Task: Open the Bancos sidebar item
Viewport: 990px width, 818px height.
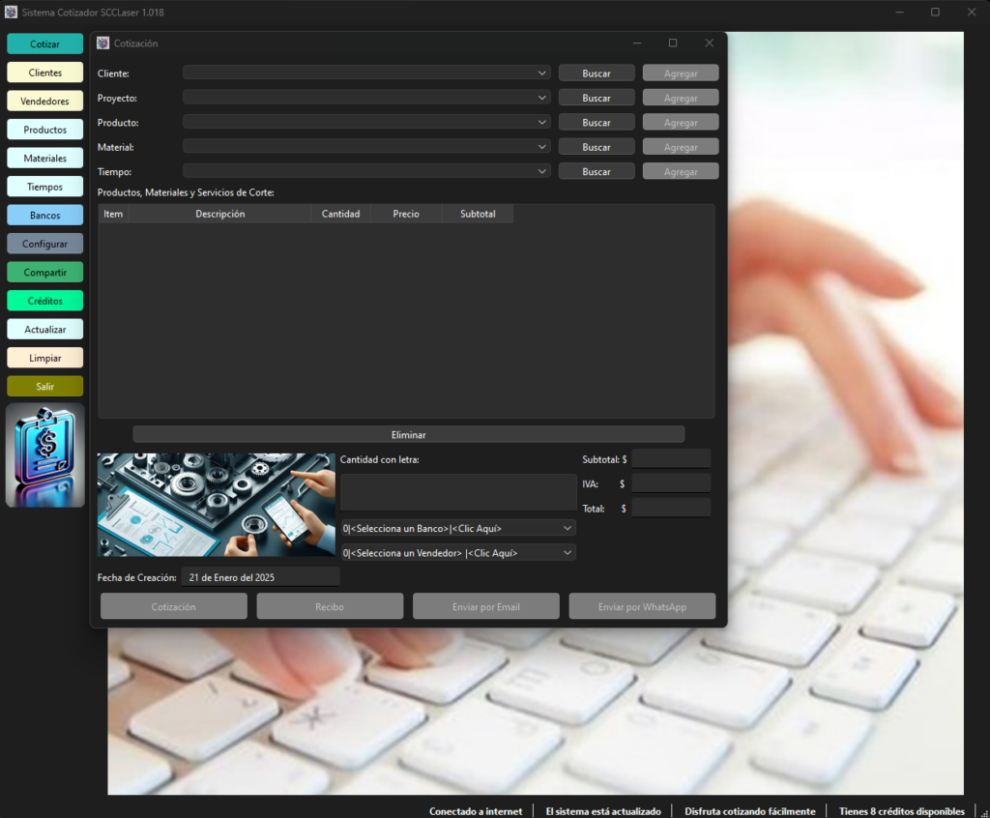Action: [x=44, y=216]
